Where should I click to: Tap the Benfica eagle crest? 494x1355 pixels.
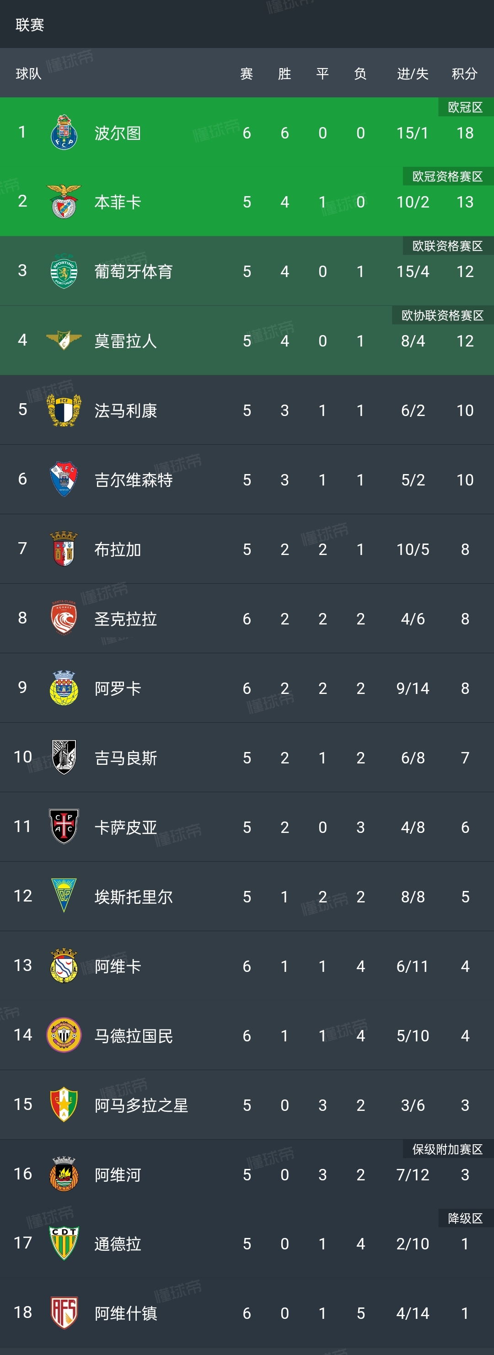[x=64, y=202]
